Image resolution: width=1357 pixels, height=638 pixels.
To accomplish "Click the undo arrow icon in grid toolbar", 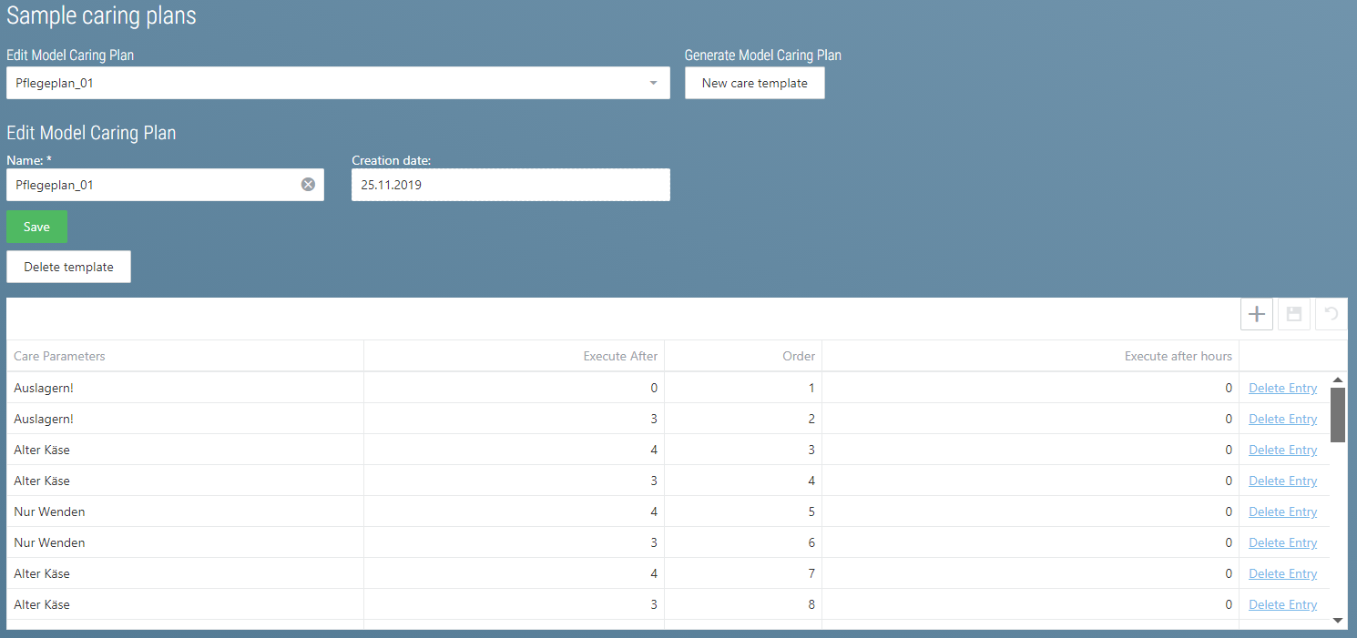I will click(x=1331, y=314).
